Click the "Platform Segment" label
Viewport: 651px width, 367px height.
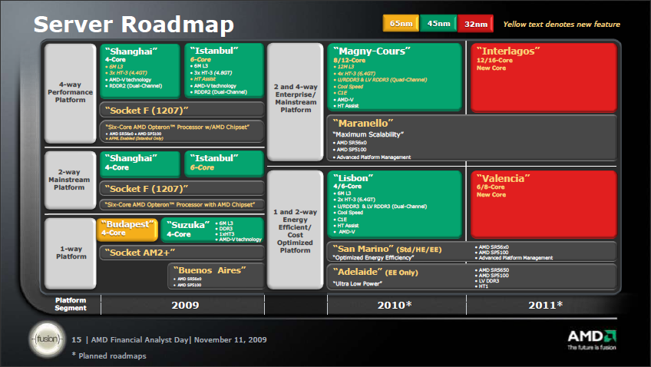(x=71, y=304)
